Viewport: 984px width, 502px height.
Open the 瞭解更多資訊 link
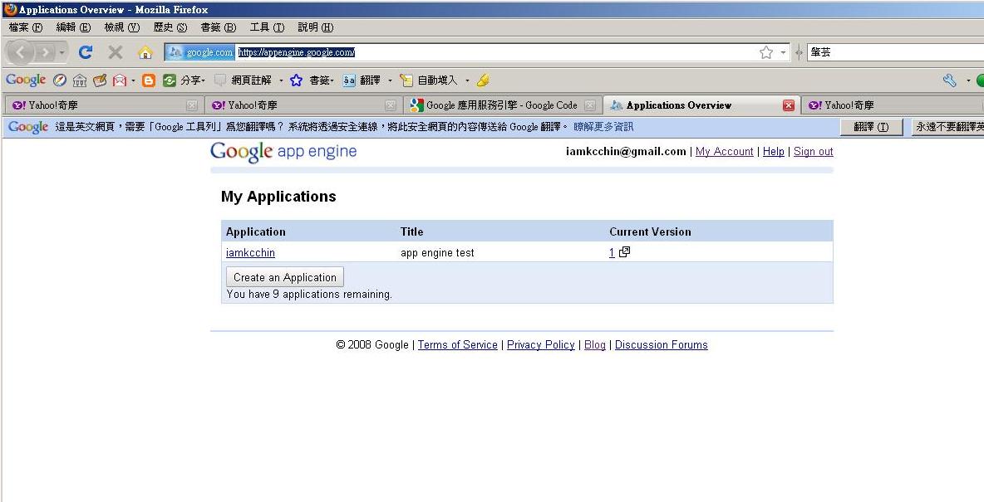pyautogui.click(x=603, y=127)
